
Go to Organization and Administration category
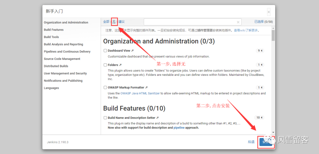[x=66, y=22]
